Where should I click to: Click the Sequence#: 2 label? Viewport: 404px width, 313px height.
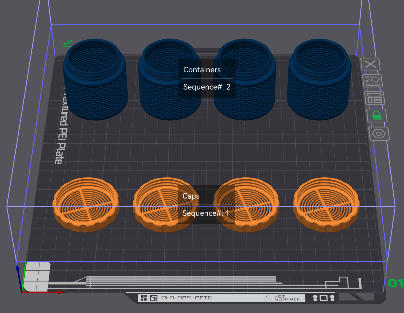(x=207, y=87)
